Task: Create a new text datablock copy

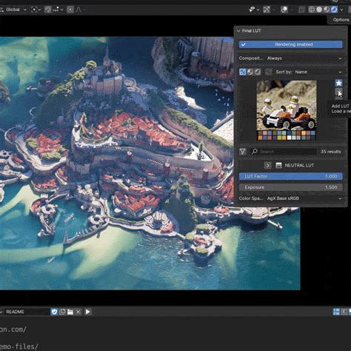Action: 62,312
